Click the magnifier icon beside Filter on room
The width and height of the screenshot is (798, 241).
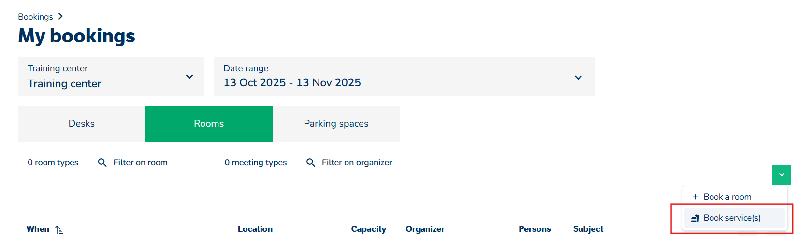(102, 163)
